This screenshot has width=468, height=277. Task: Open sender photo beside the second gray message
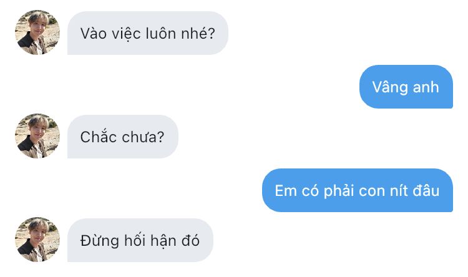pyautogui.click(x=37, y=136)
